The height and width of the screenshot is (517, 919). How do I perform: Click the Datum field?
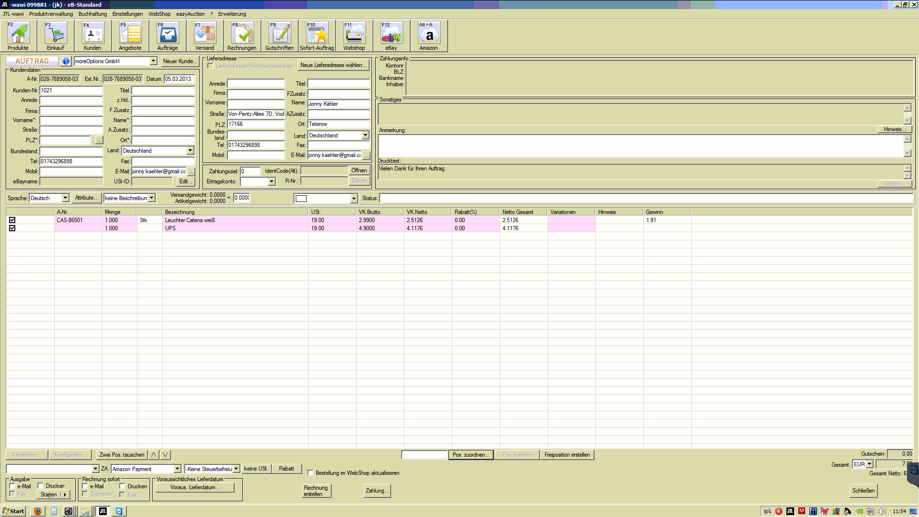click(x=179, y=79)
